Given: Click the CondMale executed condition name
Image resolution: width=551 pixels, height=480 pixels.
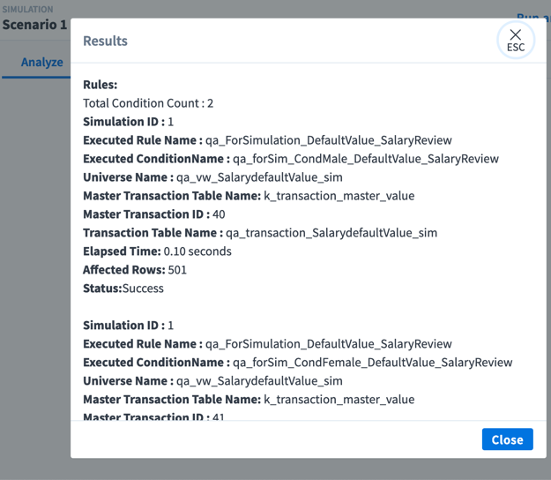Looking at the screenshot, I should (365, 159).
